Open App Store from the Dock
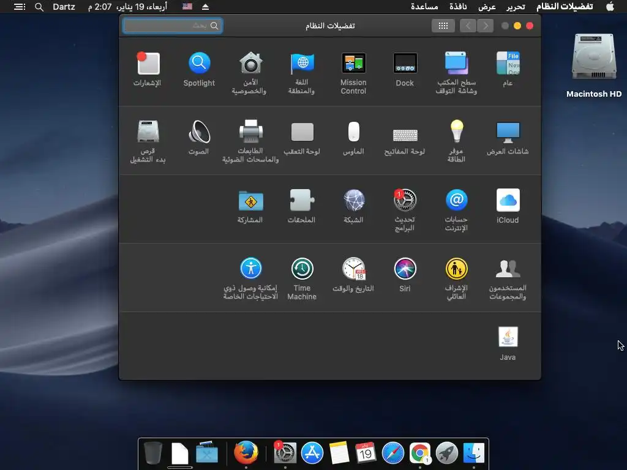Image resolution: width=627 pixels, height=470 pixels. point(312,453)
